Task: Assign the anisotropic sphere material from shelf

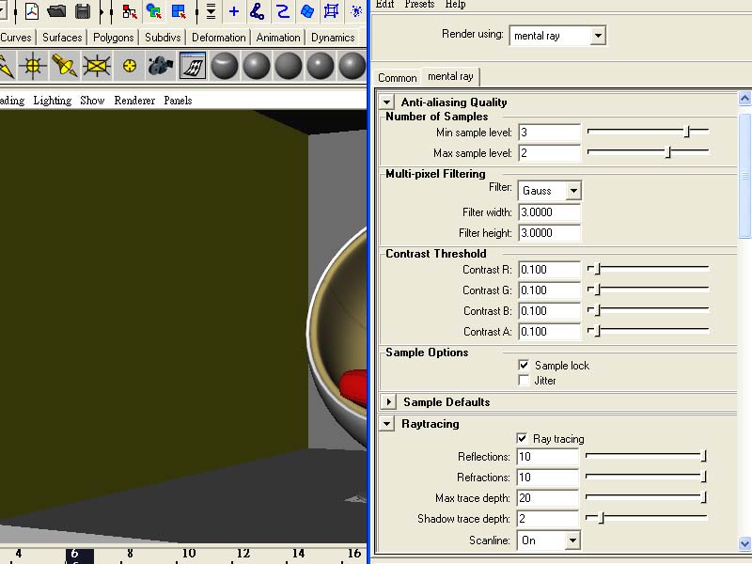Action: (225, 66)
